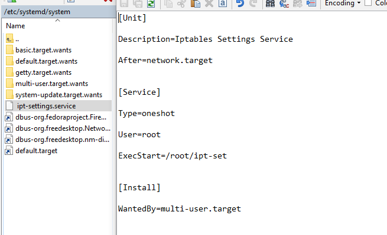The image size is (387, 235).
Task: Click the /etc/systemd/system path label
Action: click(x=37, y=12)
